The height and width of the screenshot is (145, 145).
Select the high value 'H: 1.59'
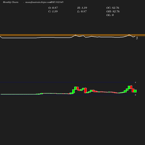pos(82,8)
